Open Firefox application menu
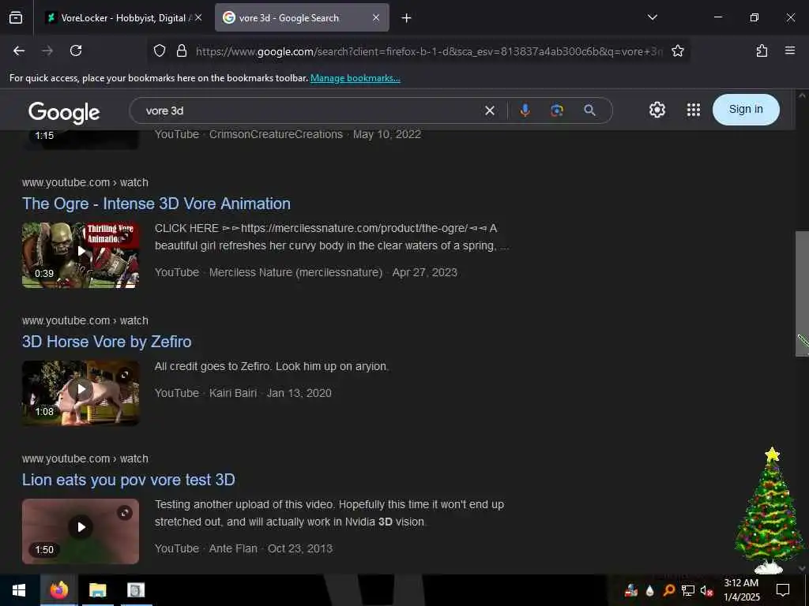This screenshot has width=809, height=606. tap(789, 50)
